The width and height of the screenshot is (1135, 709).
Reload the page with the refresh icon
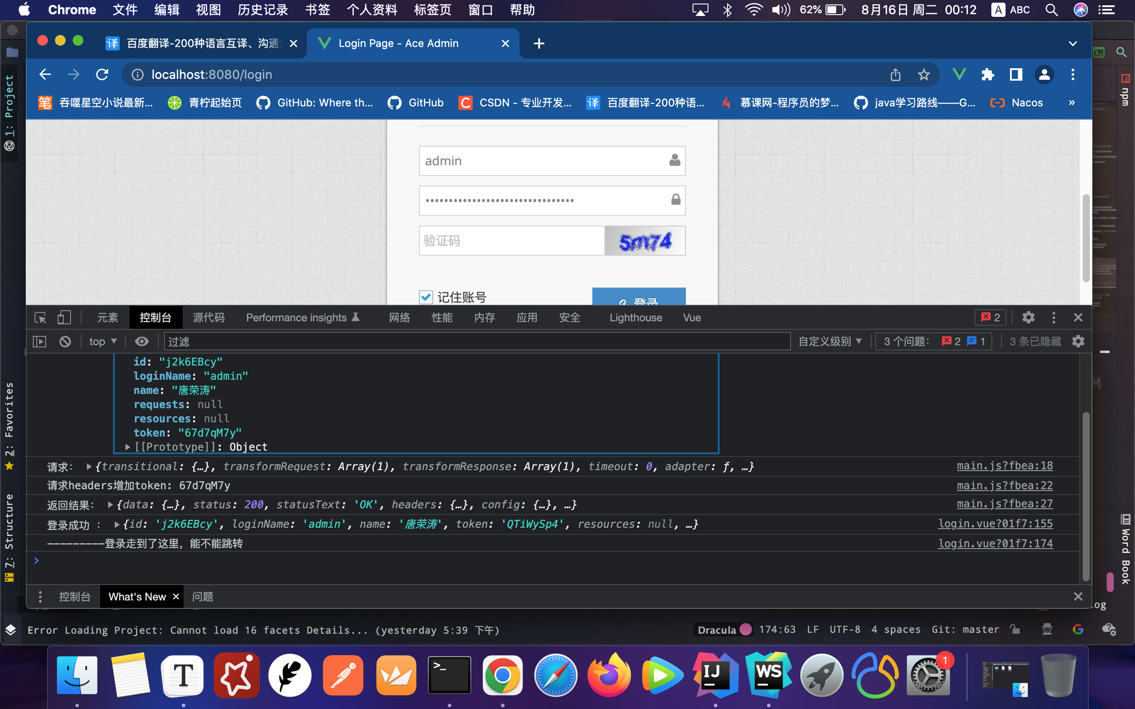pos(102,74)
